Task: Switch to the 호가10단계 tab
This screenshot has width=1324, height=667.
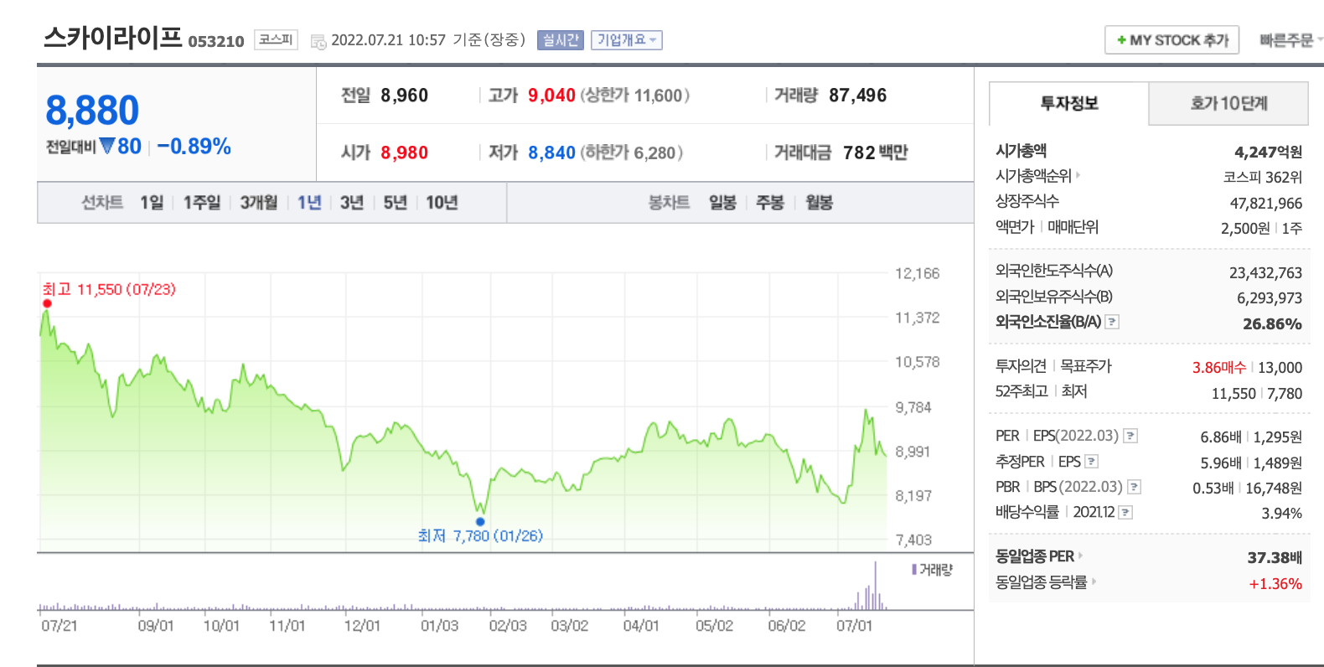Action: coord(1228,103)
